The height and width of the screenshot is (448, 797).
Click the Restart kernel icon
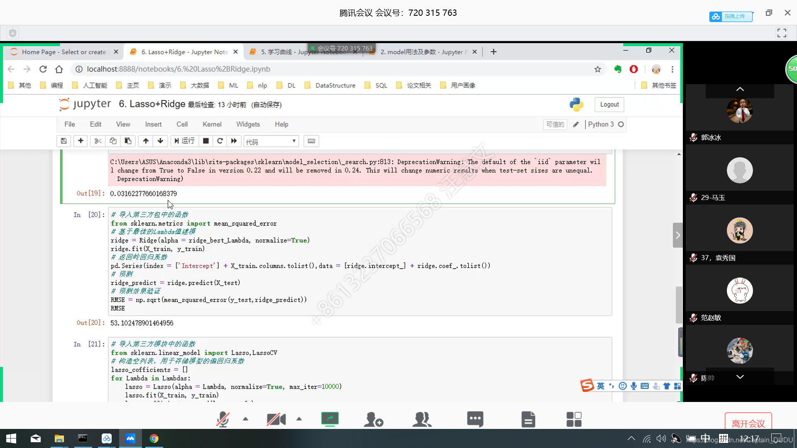219,141
